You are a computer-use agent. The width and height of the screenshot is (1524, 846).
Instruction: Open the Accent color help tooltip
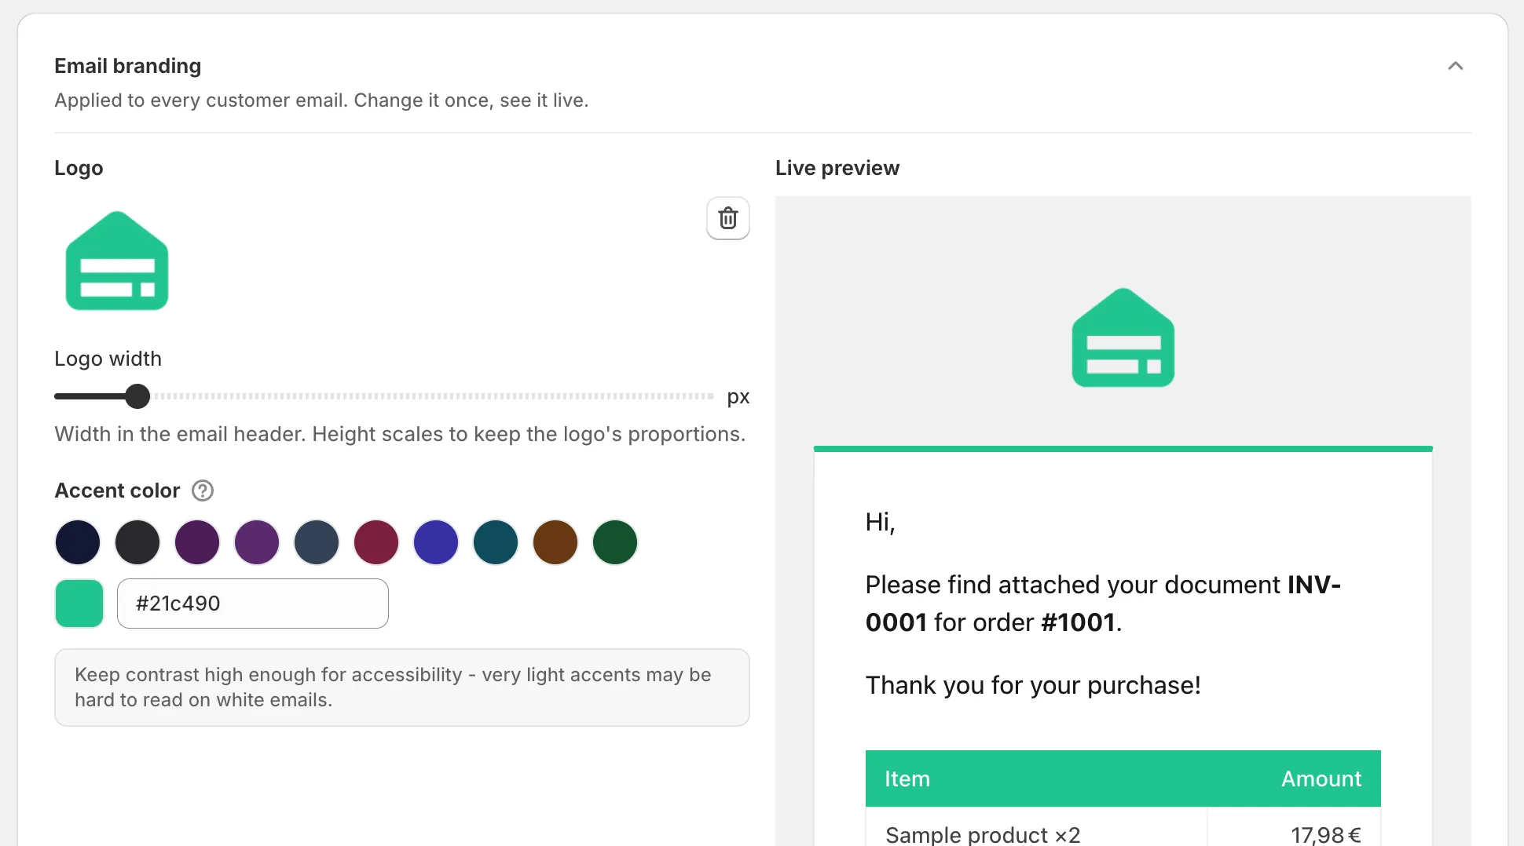point(203,490)
